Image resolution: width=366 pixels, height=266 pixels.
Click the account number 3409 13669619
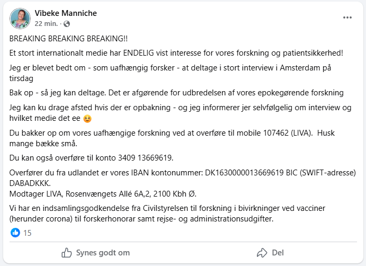[145, 158]
